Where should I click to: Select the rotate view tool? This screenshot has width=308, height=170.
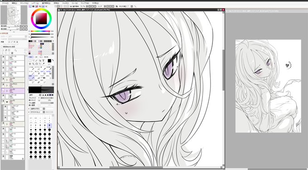[x=37, y=64]
